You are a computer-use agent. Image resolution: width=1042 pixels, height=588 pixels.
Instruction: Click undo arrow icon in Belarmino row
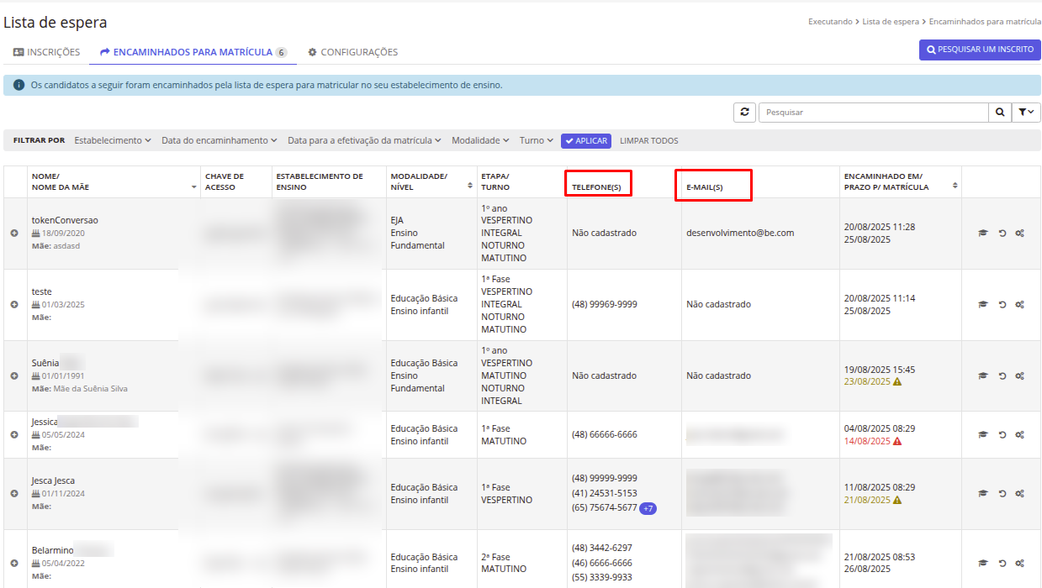click(1002, 564)
